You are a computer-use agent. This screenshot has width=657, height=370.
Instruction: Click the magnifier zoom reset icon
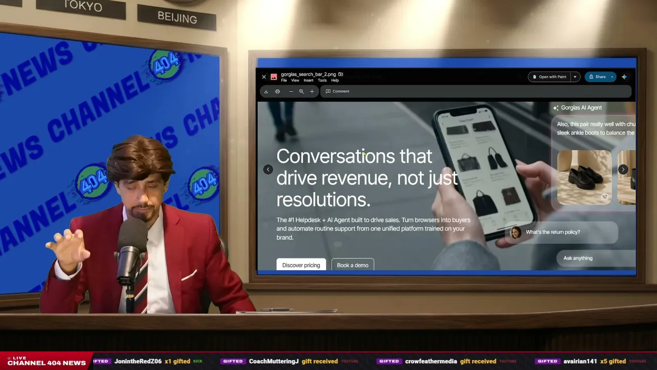301,91
